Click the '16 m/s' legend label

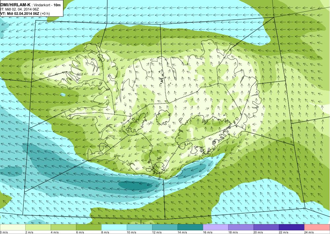point(208,232)
